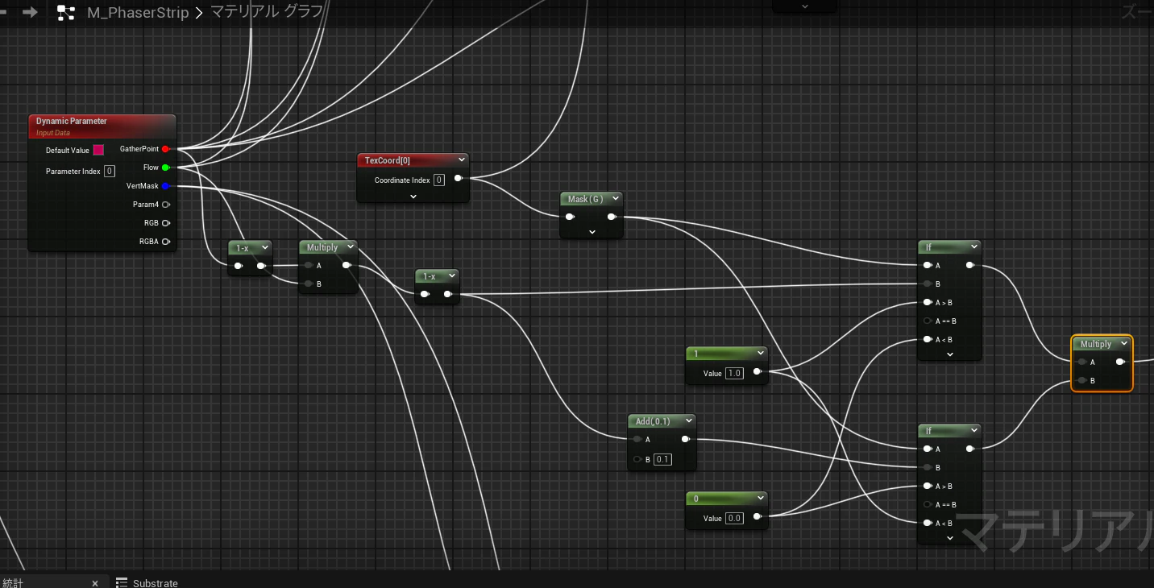Click the Mask (G) node's output pin

click(x=612, y=217)
